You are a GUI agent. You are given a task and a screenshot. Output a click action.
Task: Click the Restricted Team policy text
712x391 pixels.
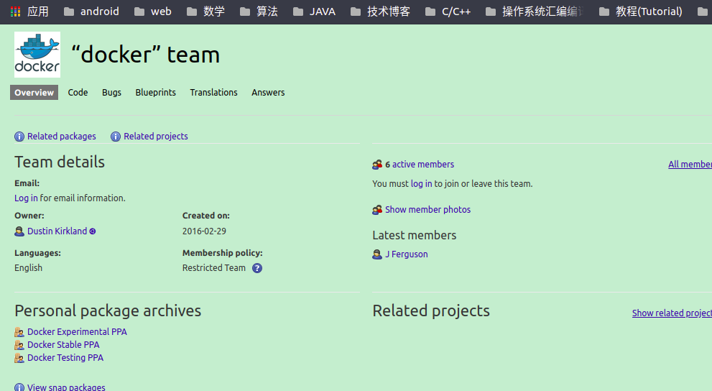point(214,268)
